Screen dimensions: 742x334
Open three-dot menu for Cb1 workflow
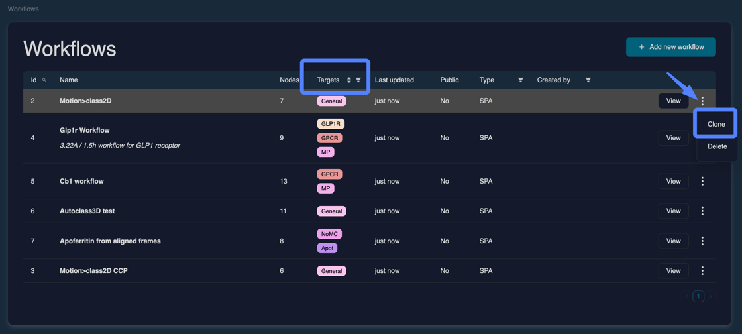(x=702, y=181)
